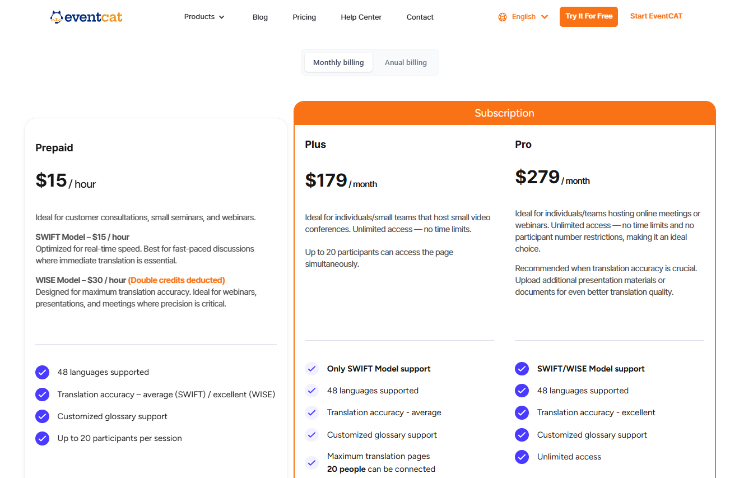730x478 pixels.
Task: Open the Contact page
Action: 420,17
